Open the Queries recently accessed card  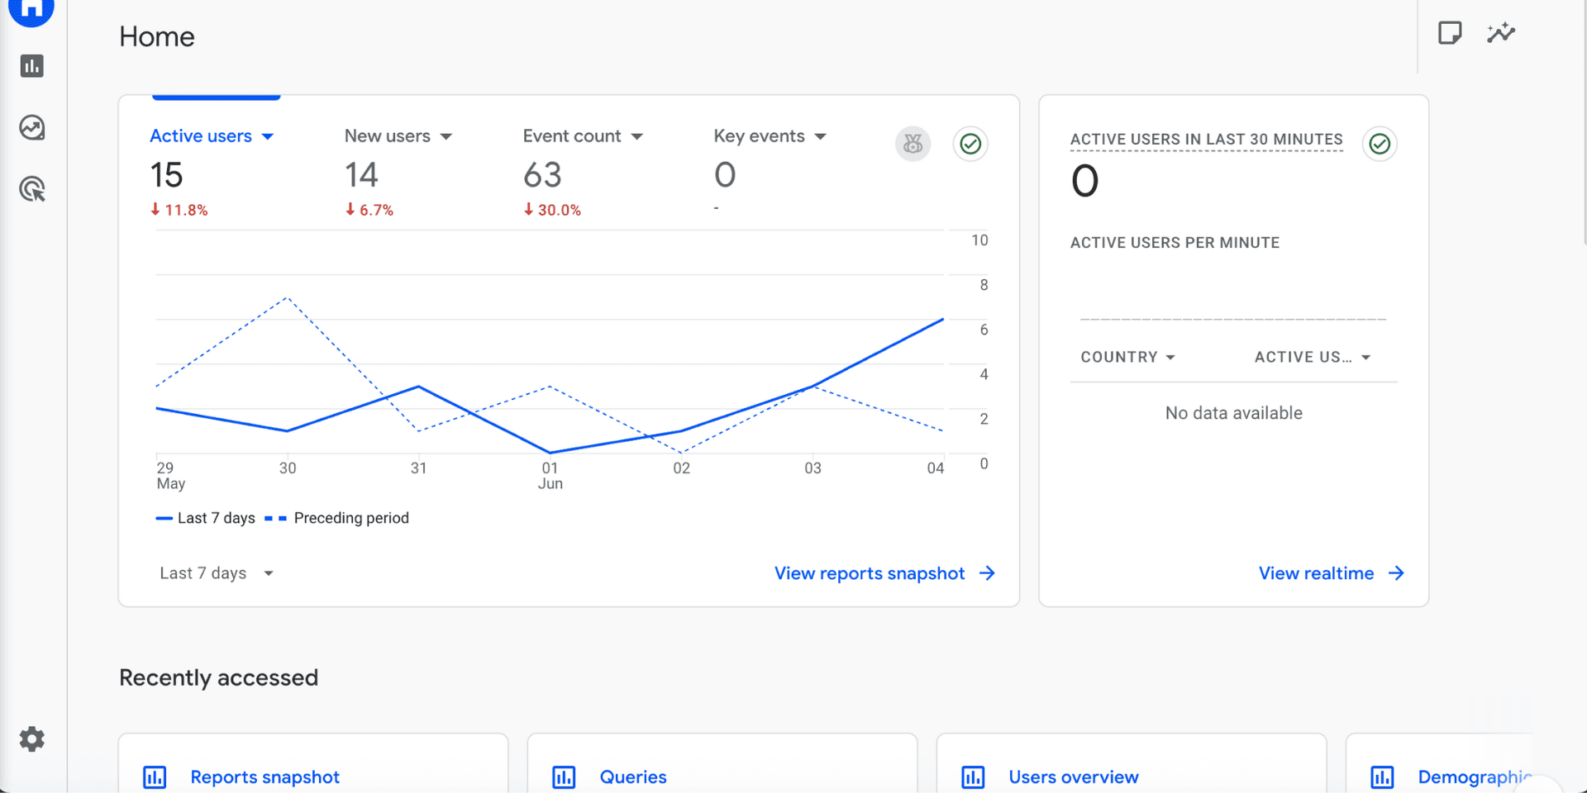click(x=632, y=776)
